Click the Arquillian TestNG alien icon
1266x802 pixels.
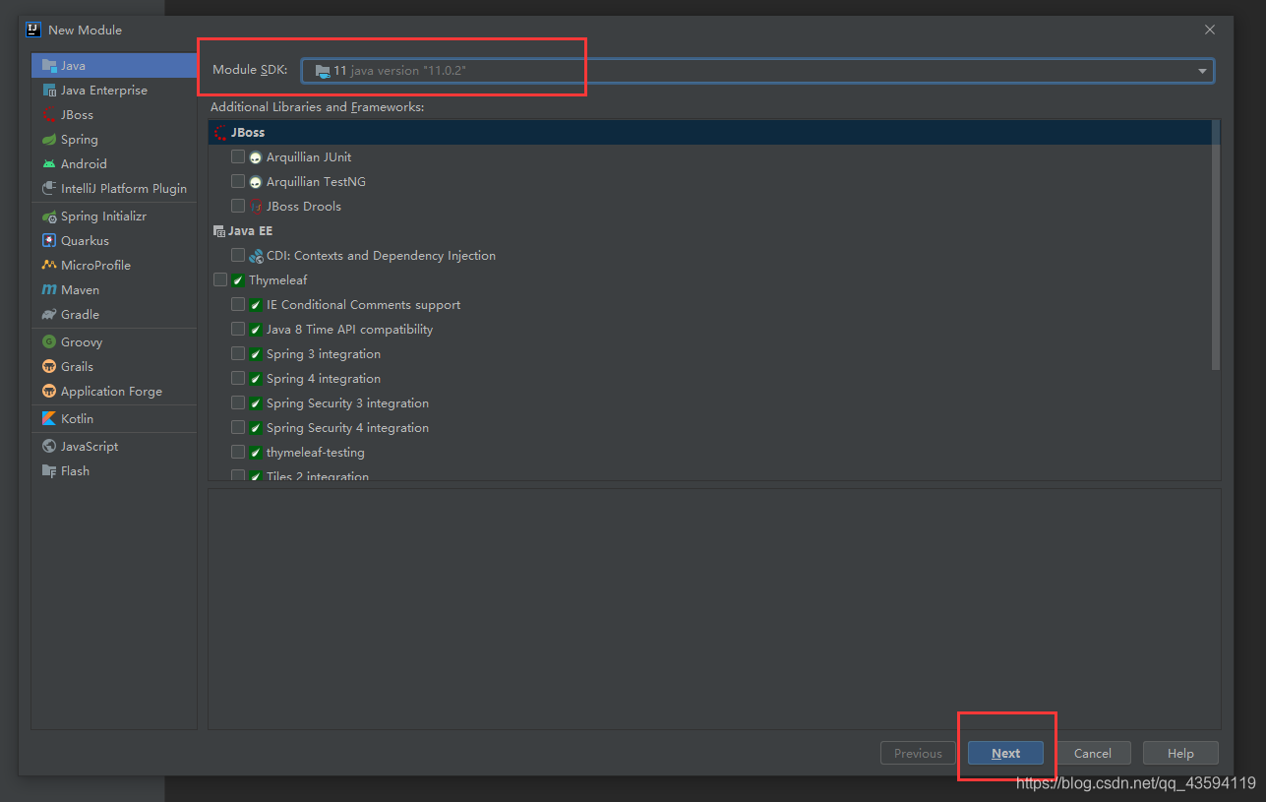tap(256, 182)
